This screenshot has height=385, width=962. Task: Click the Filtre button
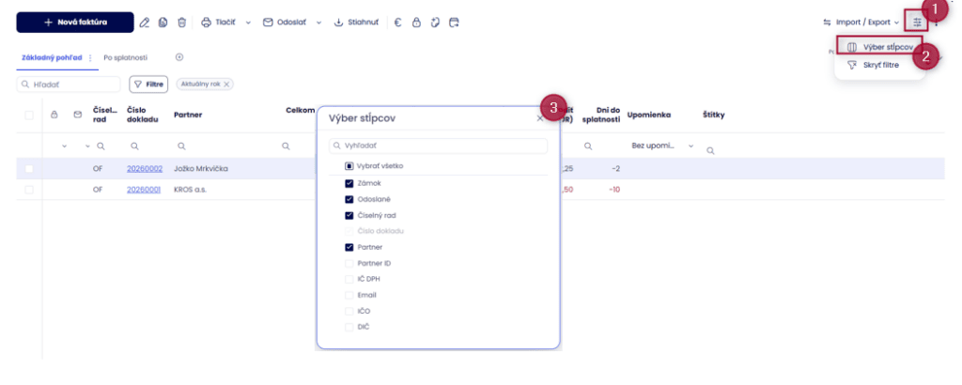(148, 84)
